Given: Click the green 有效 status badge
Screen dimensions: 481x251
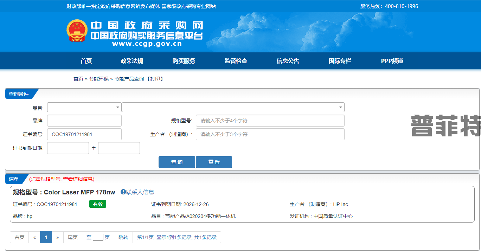Looking at the screenshot, I should tap(97, 204).
